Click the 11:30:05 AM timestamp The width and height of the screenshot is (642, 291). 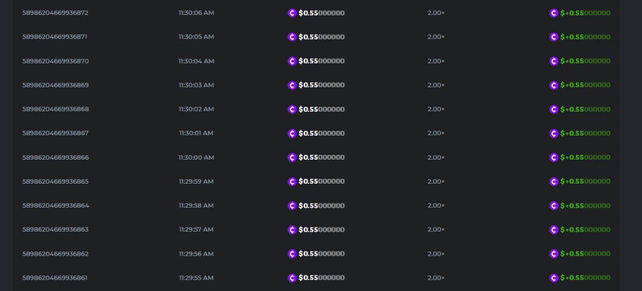click(x=196, y=37)
